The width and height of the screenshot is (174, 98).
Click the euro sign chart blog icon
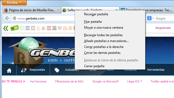coord(38,28)
